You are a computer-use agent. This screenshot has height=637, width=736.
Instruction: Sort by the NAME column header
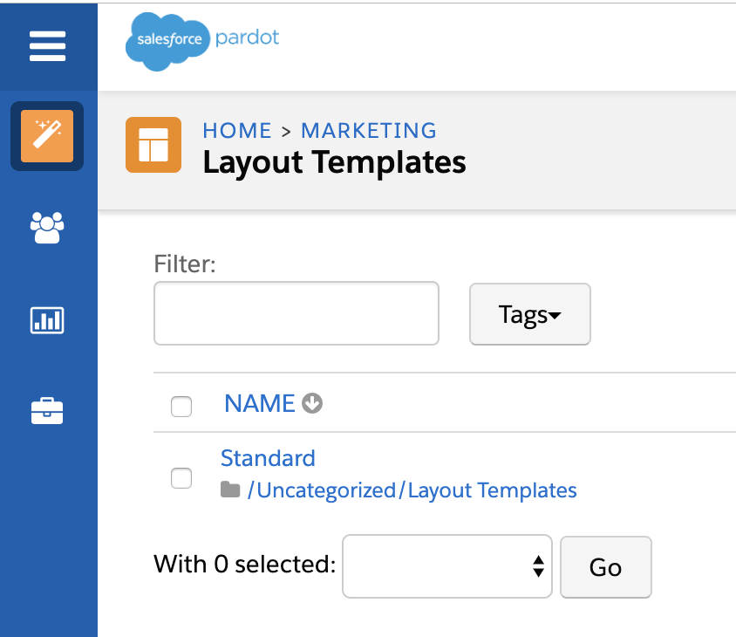(260, 403)
